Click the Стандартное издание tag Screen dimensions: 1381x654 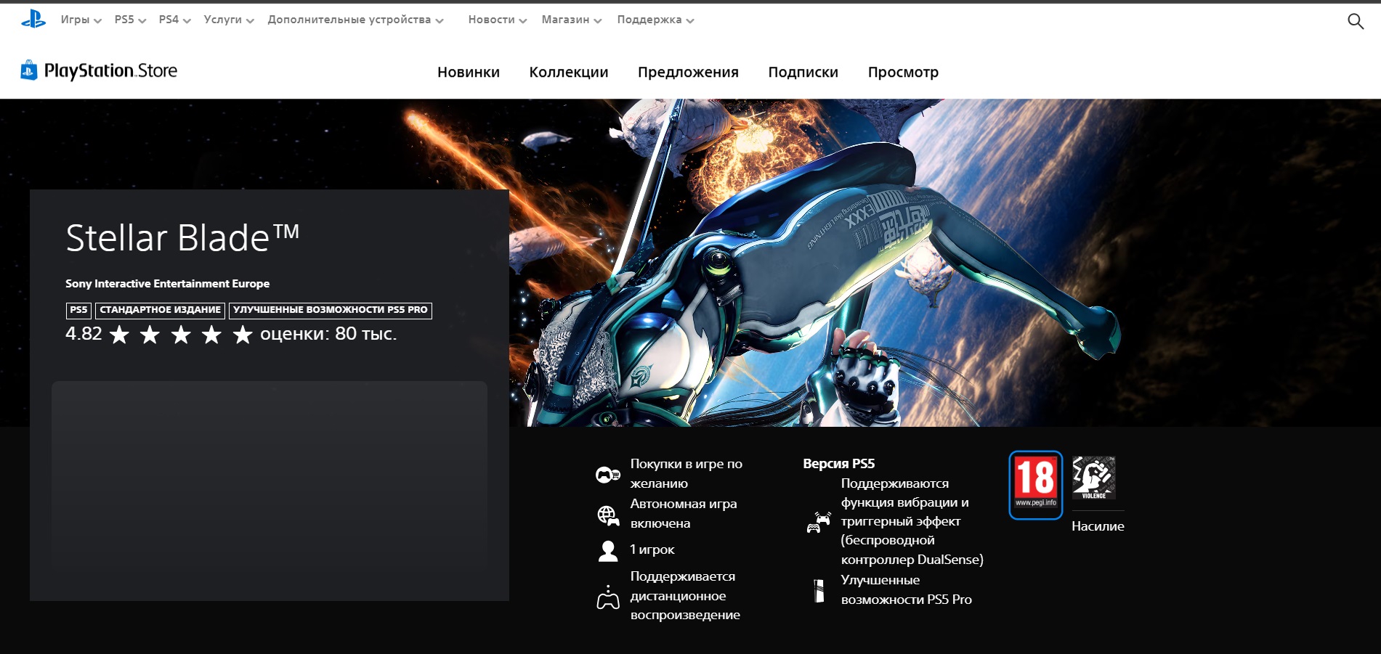pyautogui.click(x=161, y=310)
